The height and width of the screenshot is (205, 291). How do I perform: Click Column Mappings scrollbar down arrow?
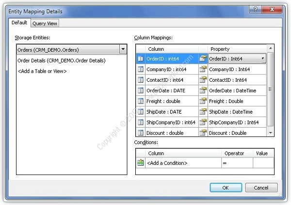(x=271, y=133)
